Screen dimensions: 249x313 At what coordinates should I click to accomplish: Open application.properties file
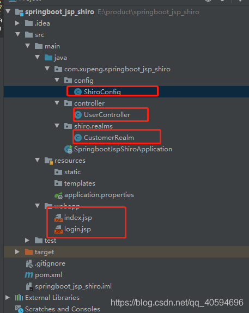99,195
